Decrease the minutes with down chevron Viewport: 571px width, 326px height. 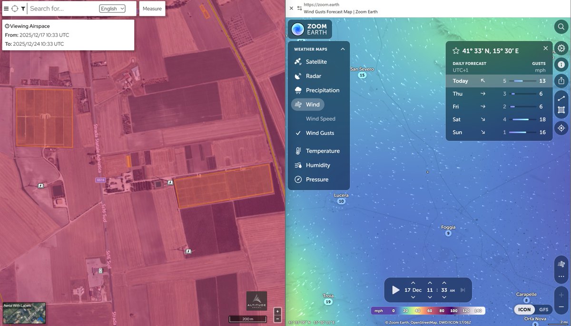(444, 297)
